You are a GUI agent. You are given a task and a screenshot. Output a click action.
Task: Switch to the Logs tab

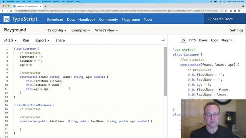[x=214, y=40]
